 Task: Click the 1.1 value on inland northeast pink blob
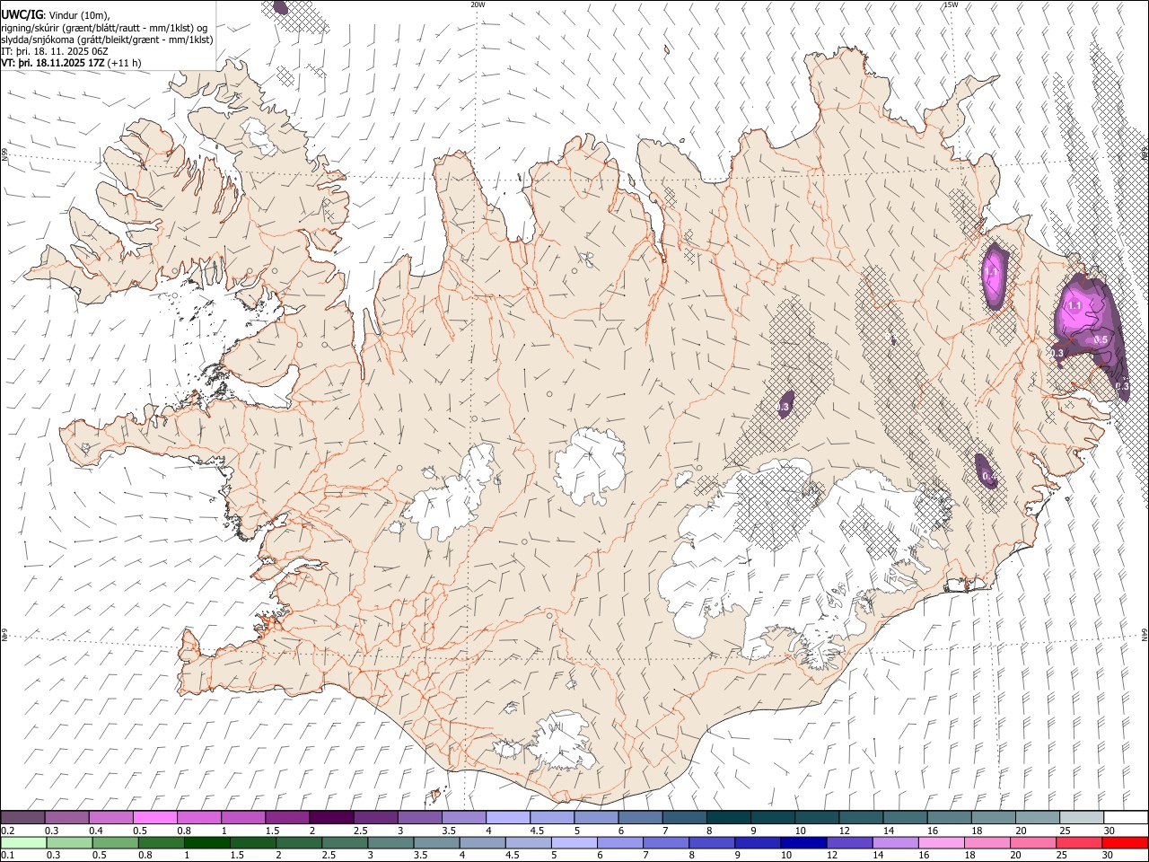(992, 271)
